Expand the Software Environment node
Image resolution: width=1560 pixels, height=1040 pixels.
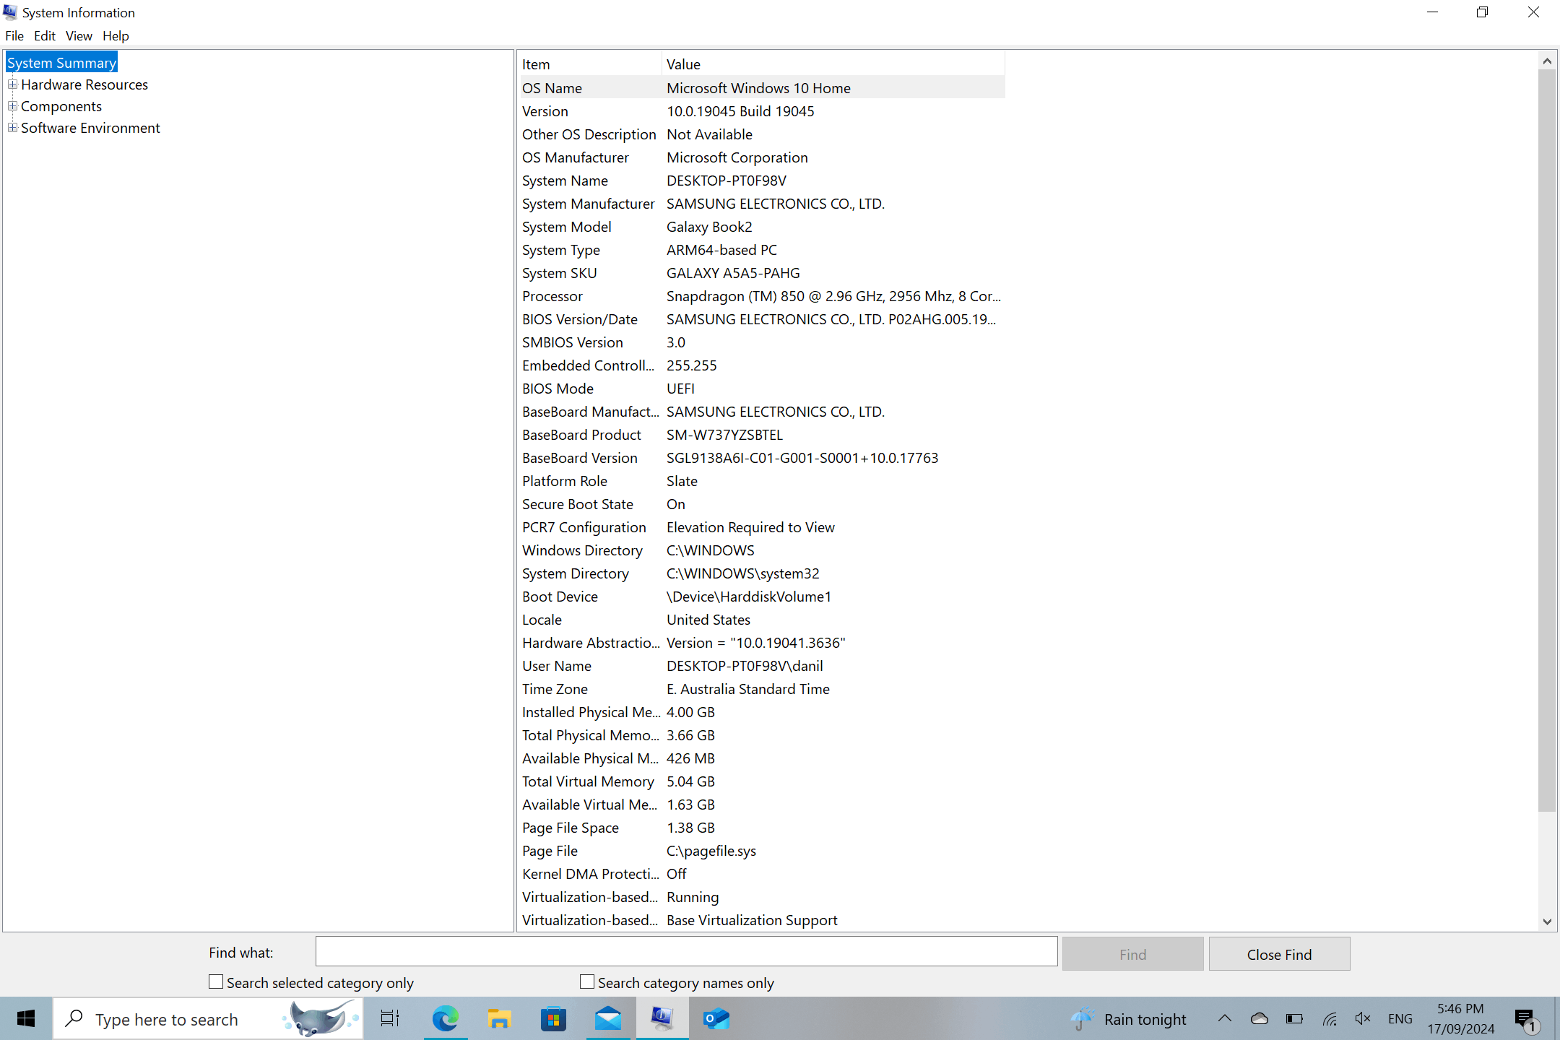12,128
